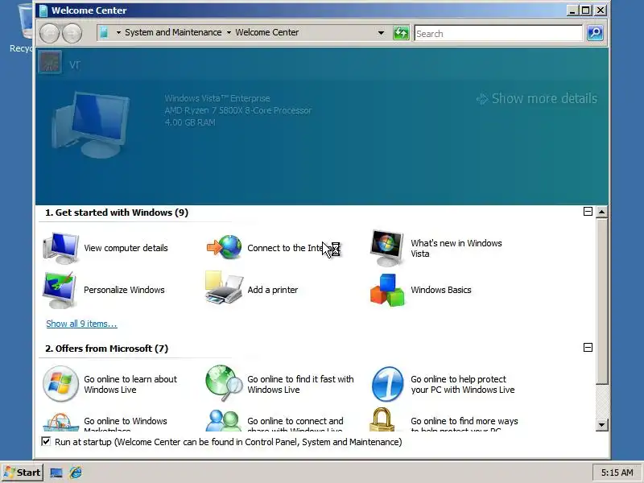The width and height of the screenshot is (644, 483).
Task: Click the Get started with Windows heading
Action: [x=117, y=213]
